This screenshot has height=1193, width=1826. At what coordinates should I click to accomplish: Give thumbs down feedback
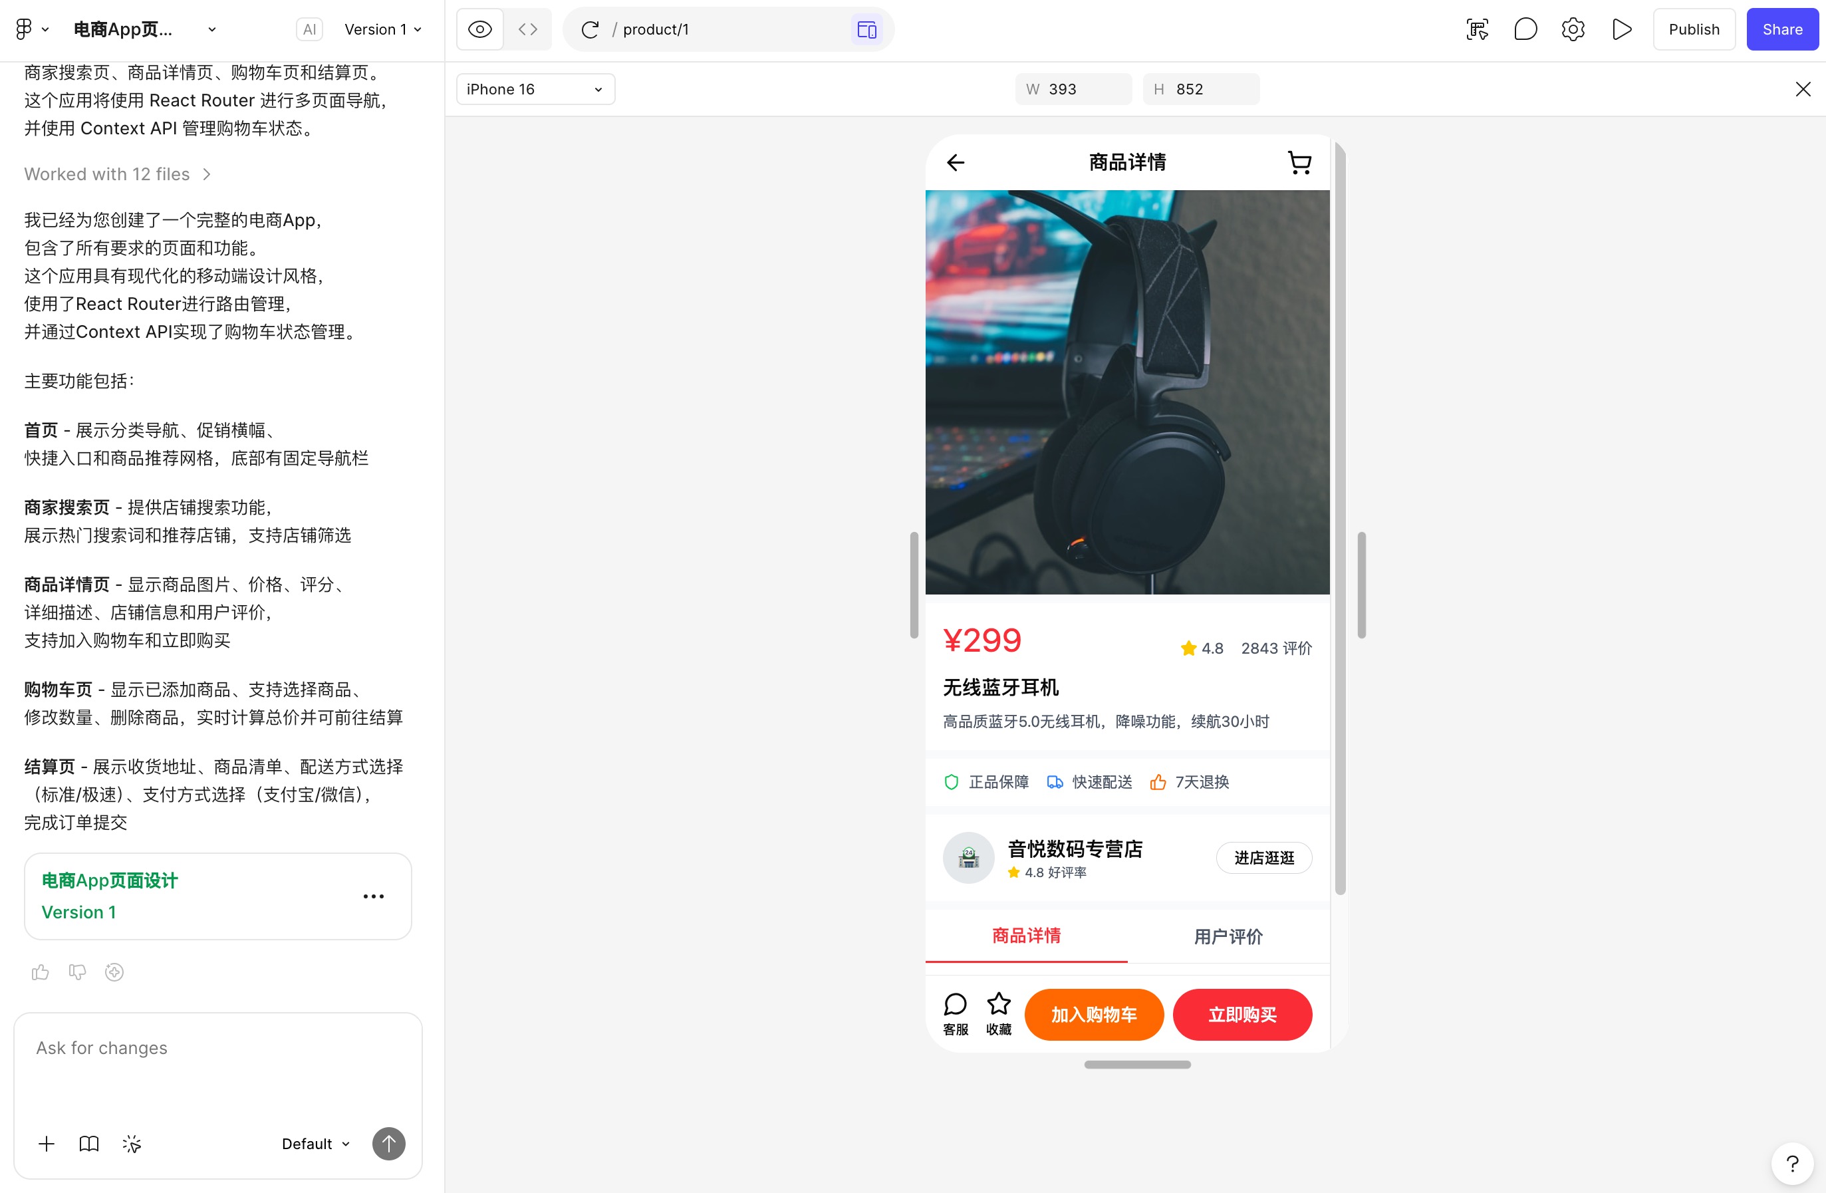pos(78,972)
